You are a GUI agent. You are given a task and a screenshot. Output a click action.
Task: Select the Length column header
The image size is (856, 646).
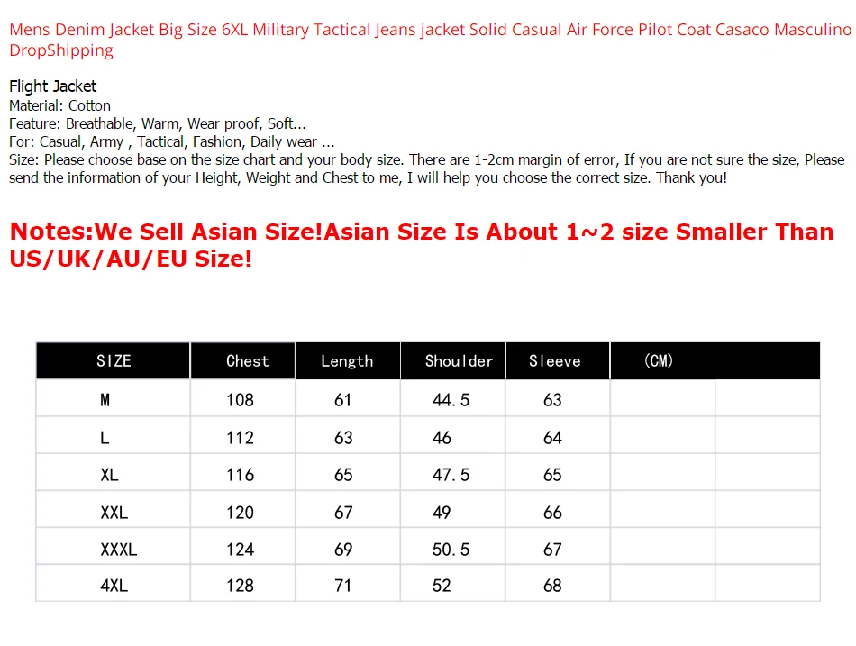click(x=347, y=361)
